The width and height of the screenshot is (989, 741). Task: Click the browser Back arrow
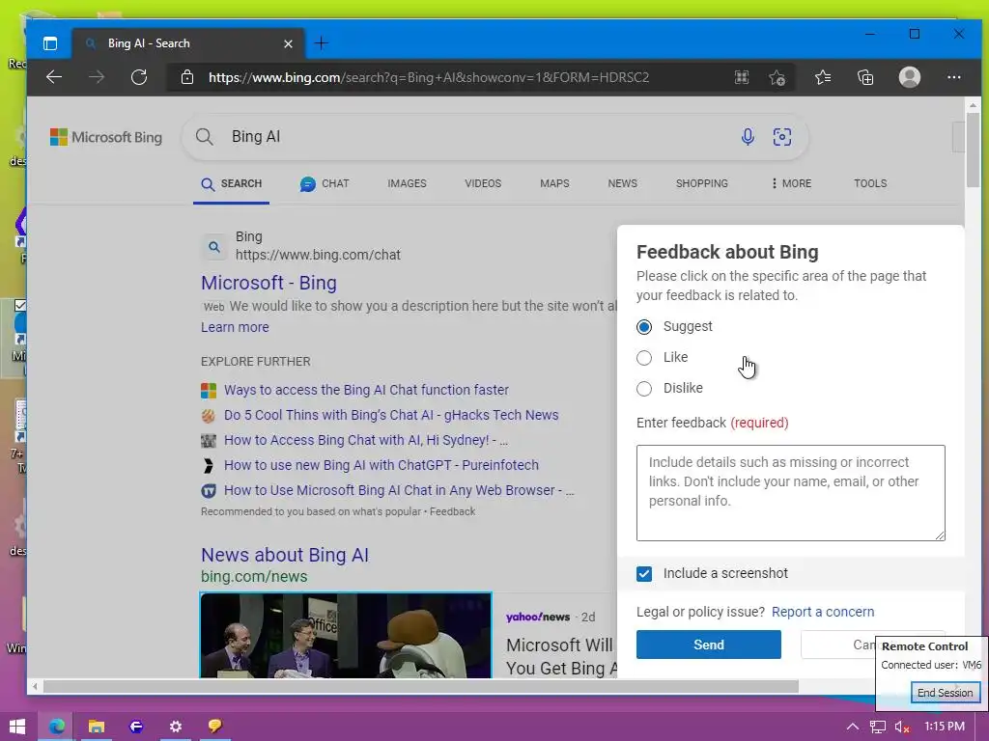54,77
